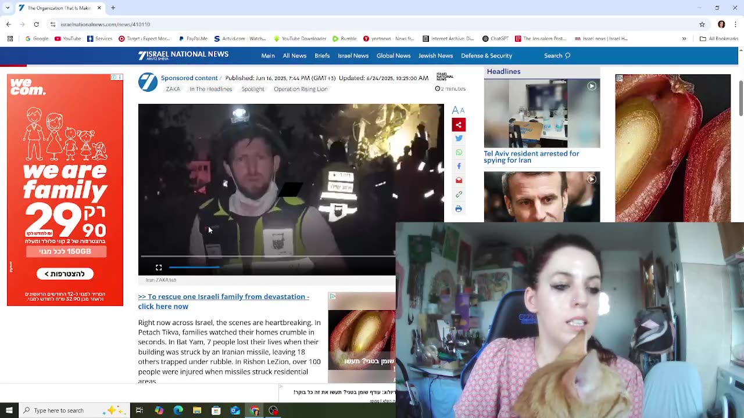Open the ZAKA topic tag
Image resolution: width=744 pixels, height=418 pixels.
[173, 89]
